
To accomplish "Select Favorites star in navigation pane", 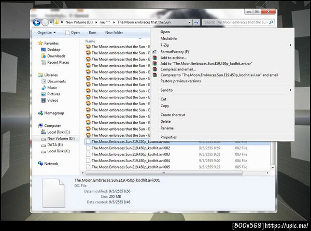I will (40, 43).
